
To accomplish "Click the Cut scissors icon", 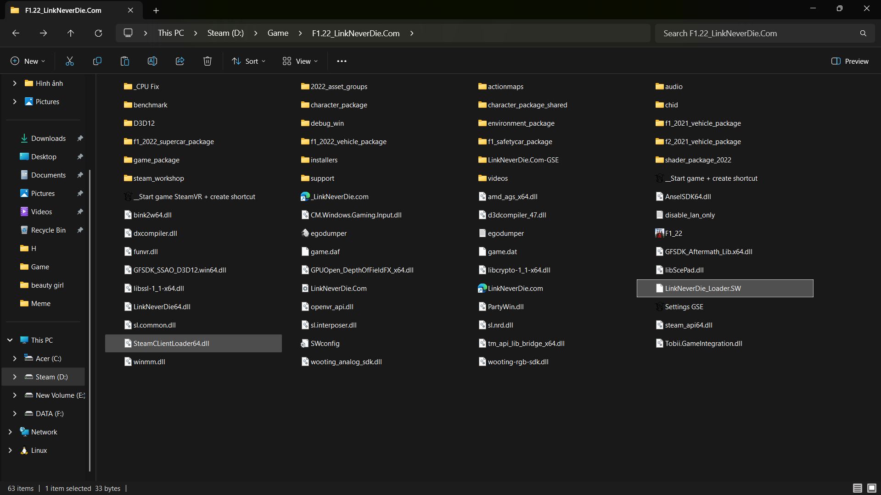I will pos(70,61).
